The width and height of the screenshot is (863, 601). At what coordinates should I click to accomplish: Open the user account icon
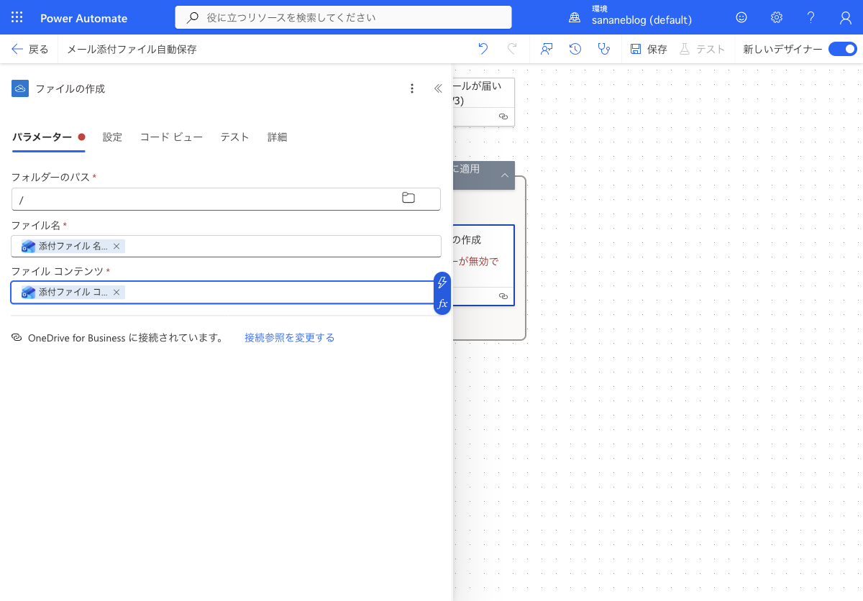point(846,17)
